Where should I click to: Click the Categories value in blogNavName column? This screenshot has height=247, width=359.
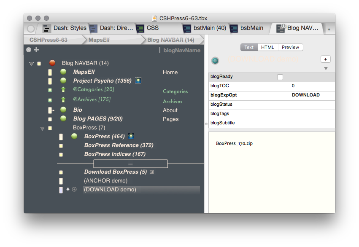175,91
